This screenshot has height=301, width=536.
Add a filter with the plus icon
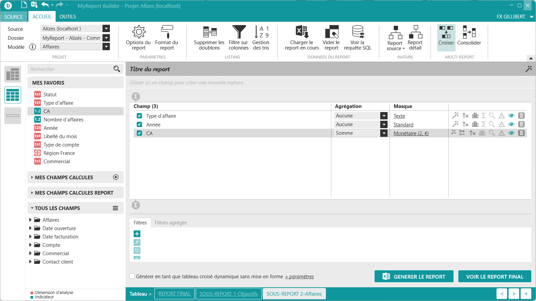137,234
